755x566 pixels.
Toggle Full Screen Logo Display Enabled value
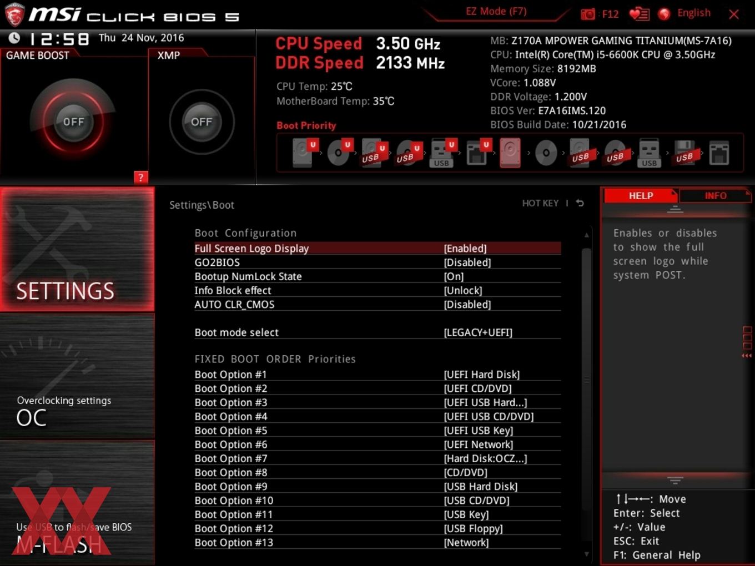465,249
